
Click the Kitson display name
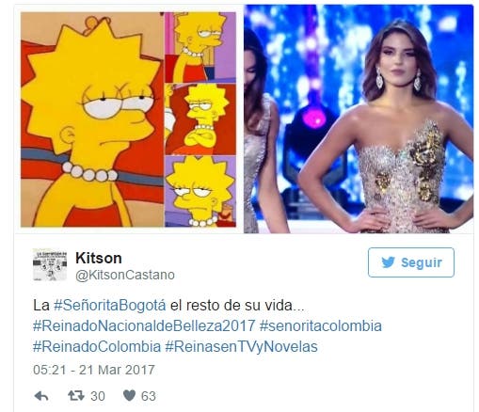click(99, 258)
